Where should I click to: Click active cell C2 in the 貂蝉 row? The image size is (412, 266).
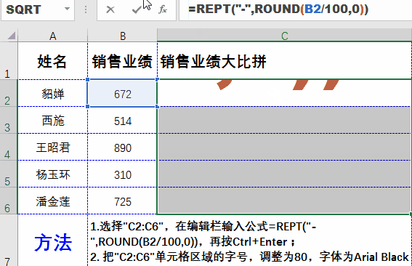pos(285,93)
